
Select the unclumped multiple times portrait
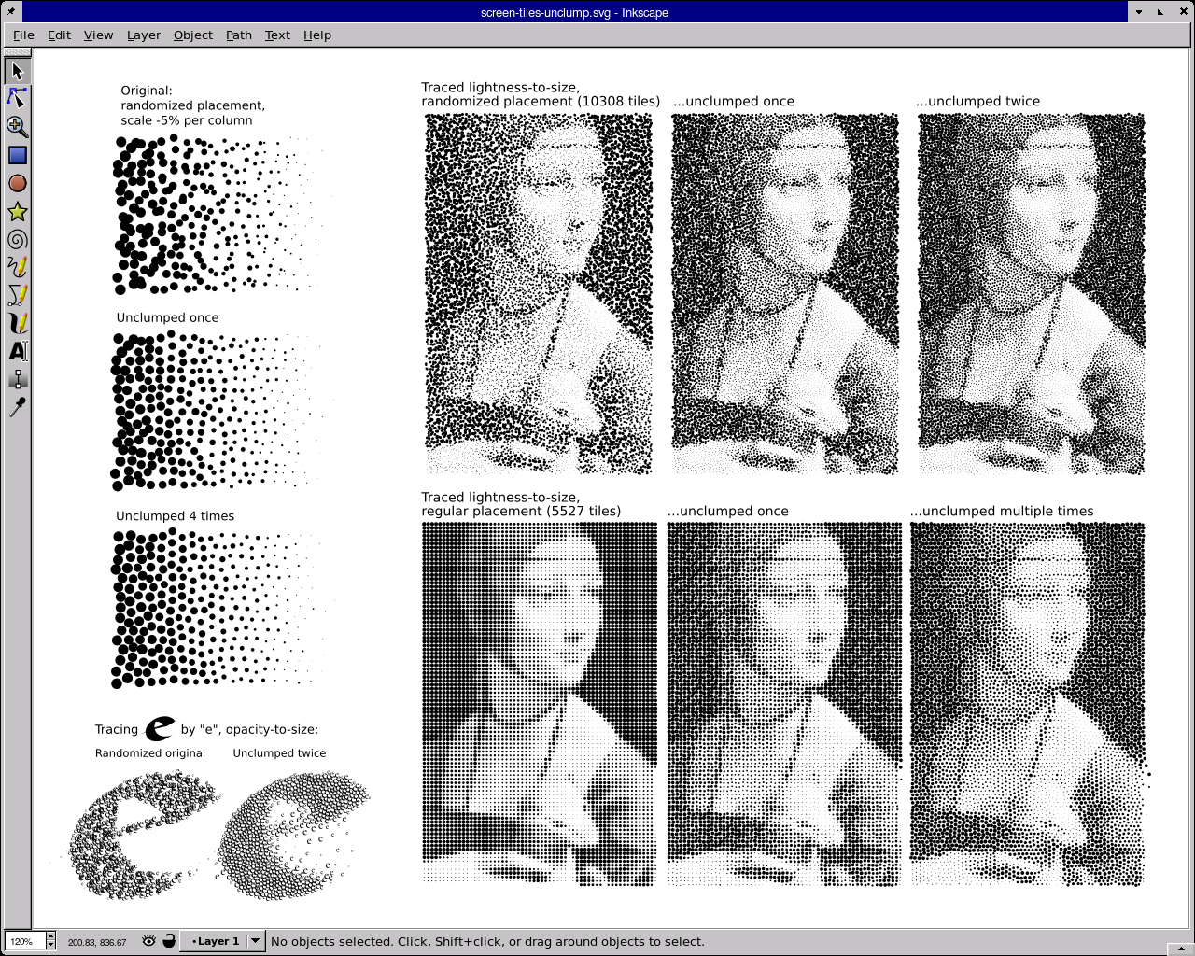click(1029, 703)
